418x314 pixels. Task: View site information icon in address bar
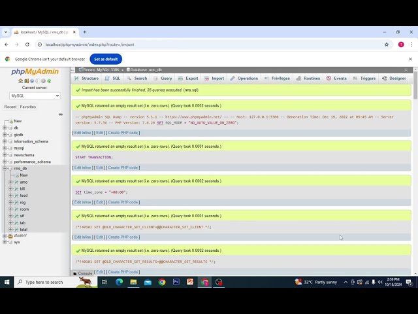pos(40,44)
